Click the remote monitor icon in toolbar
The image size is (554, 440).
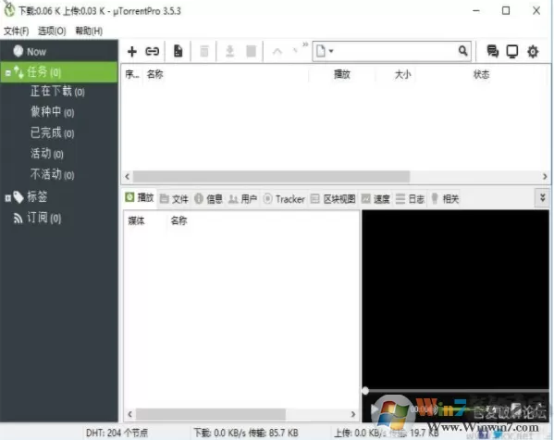(x=512, y=51)
